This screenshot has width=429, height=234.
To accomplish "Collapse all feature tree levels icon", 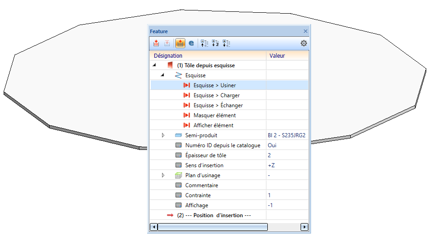I will pos(204,44).
